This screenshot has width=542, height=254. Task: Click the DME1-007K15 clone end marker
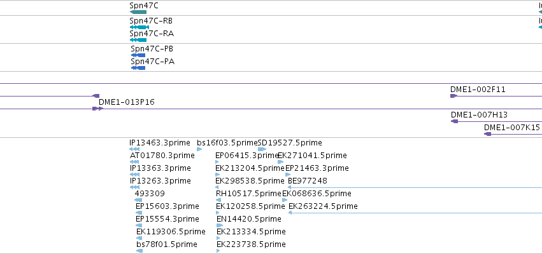coord(487,134)
